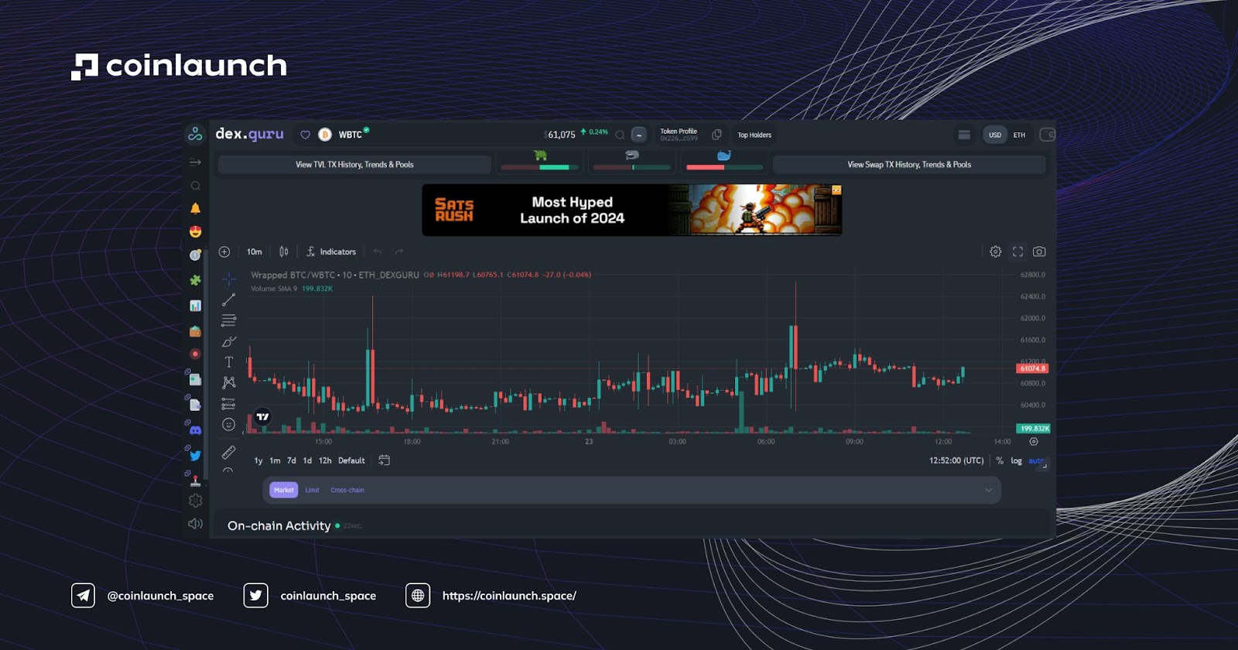
Task: Toggle fullscreen chart mode
Action: coord(1017,251)
